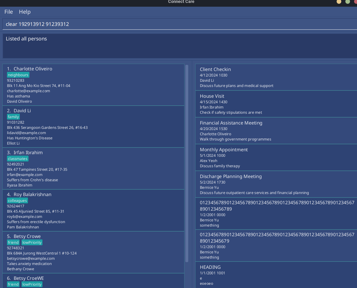Click Alex Yeoh in Monthly Appointment

click(x=209, y=161)
